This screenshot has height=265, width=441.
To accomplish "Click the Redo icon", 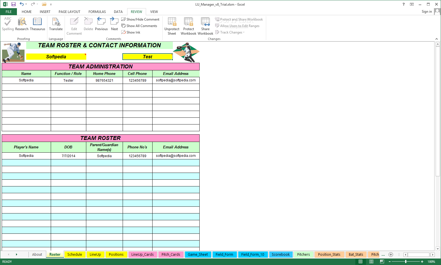I will click(33, 4).
